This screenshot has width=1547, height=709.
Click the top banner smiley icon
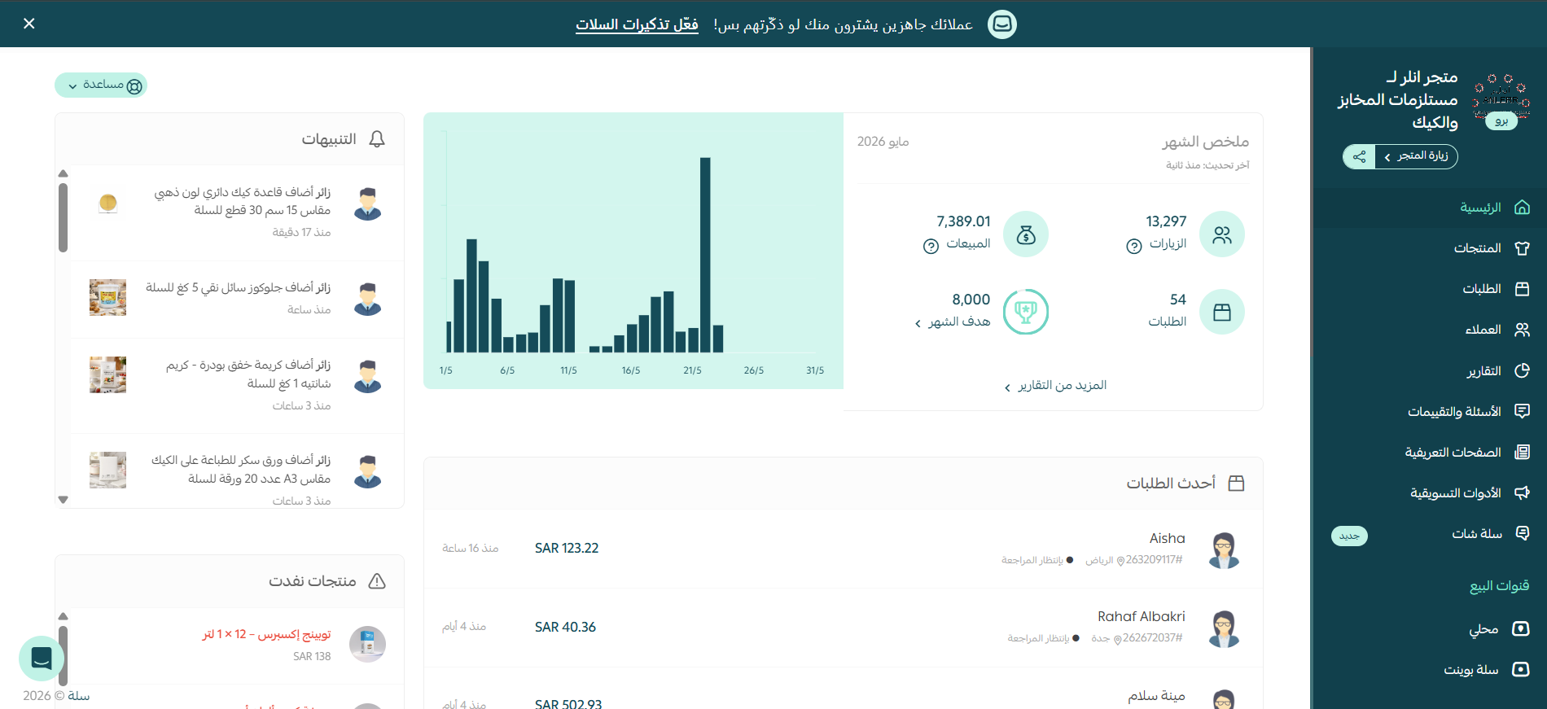tap(1002, 24)
